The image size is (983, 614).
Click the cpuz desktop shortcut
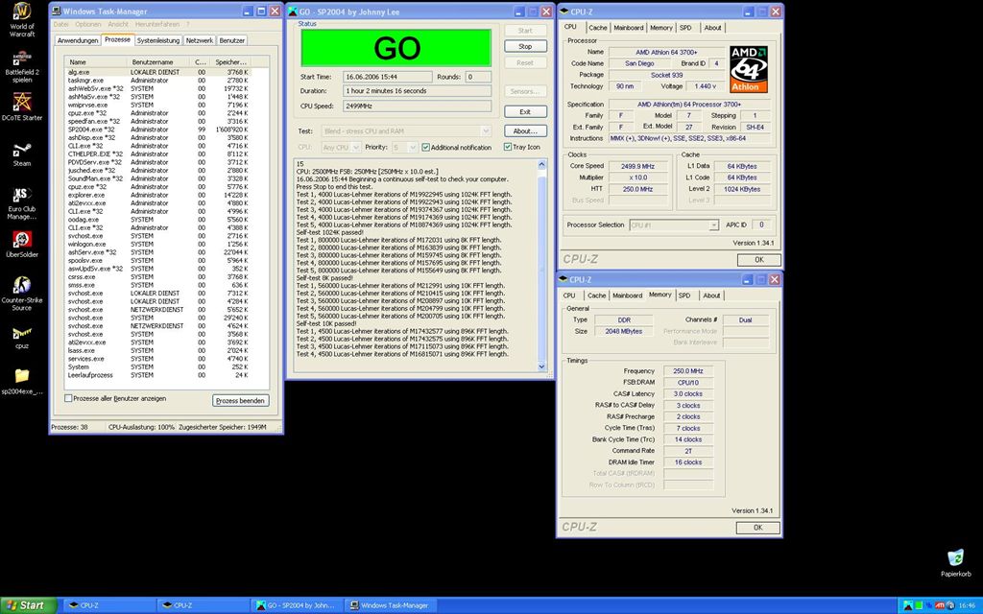(22, 337)
